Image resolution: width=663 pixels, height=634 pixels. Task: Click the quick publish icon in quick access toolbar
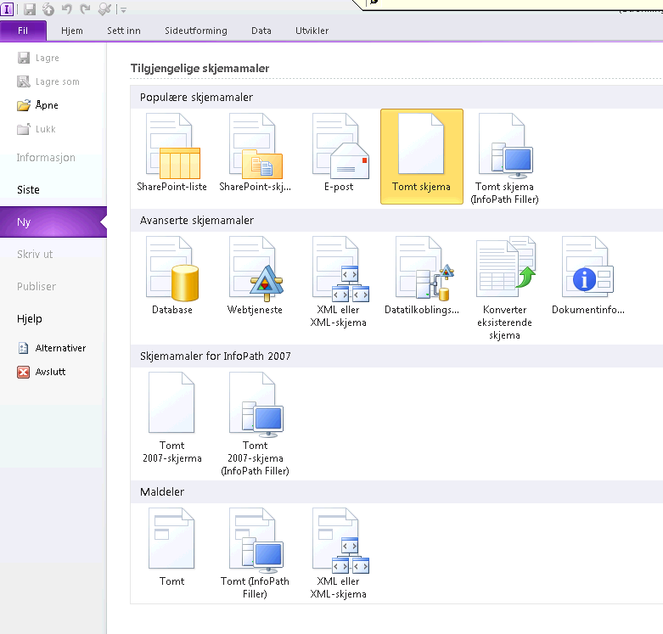(48, 8)
